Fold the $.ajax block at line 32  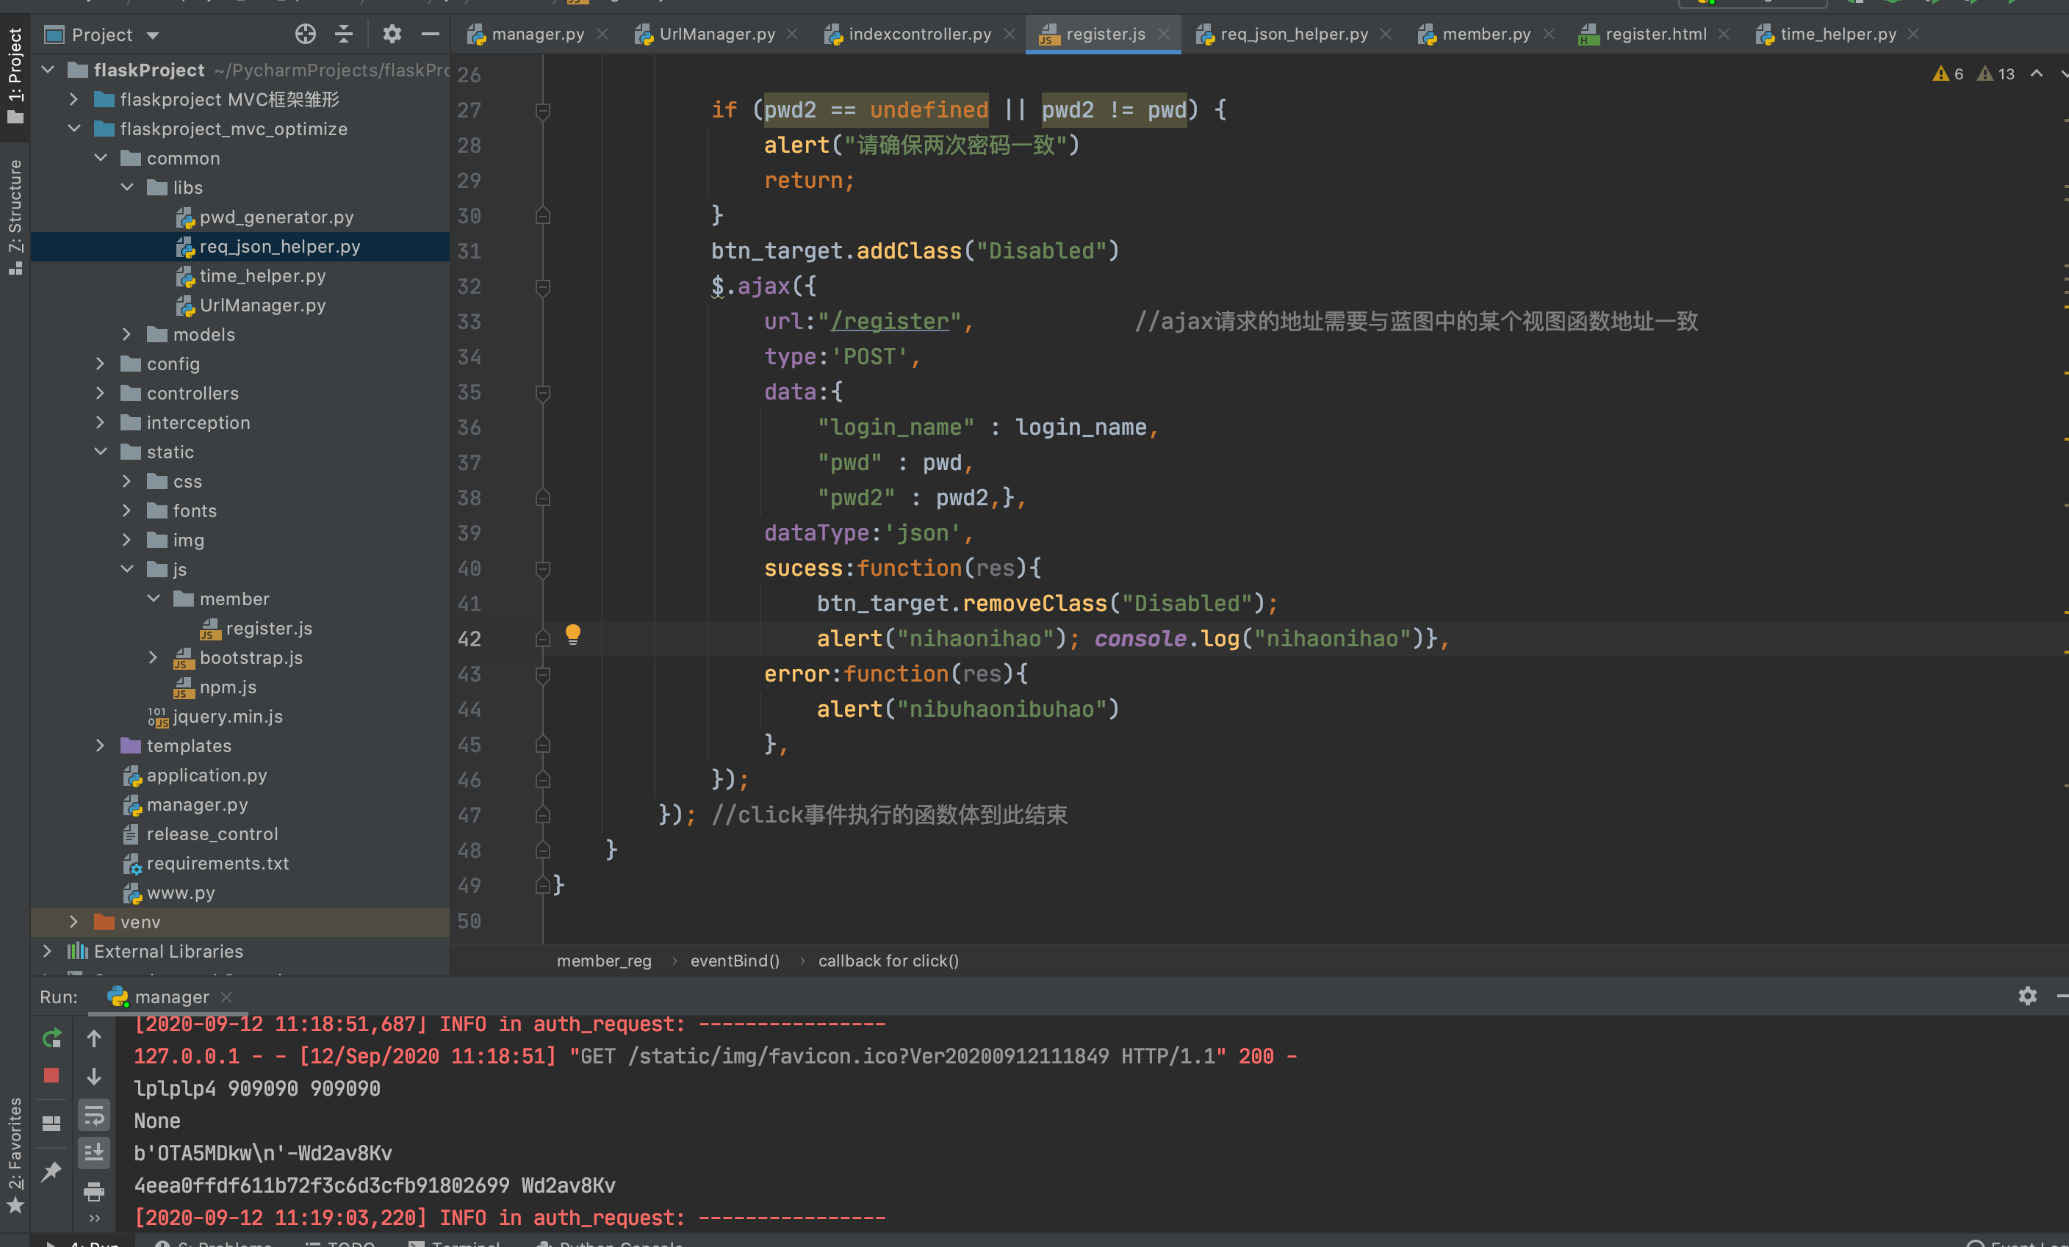[x=542, y=287]
